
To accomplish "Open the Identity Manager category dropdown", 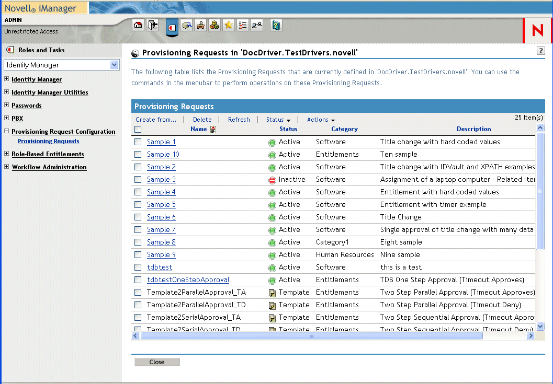I will [115, 65].
